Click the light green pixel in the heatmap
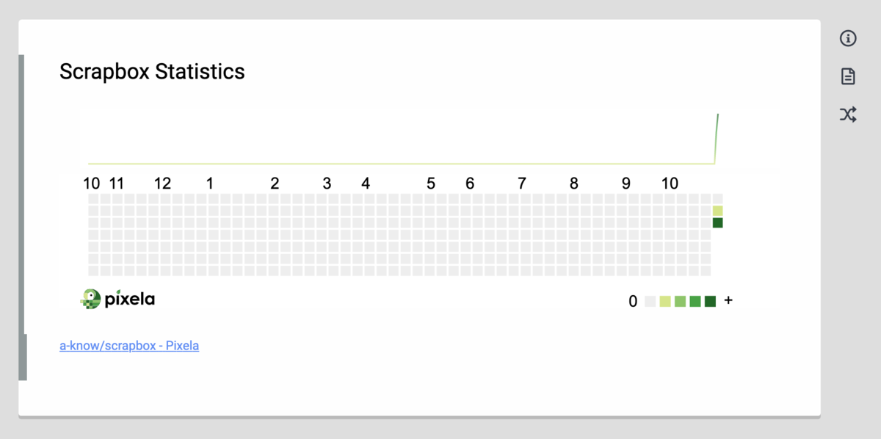Image resolution: width=881 pixels, height=439 pixels. [x=717, y=211]
